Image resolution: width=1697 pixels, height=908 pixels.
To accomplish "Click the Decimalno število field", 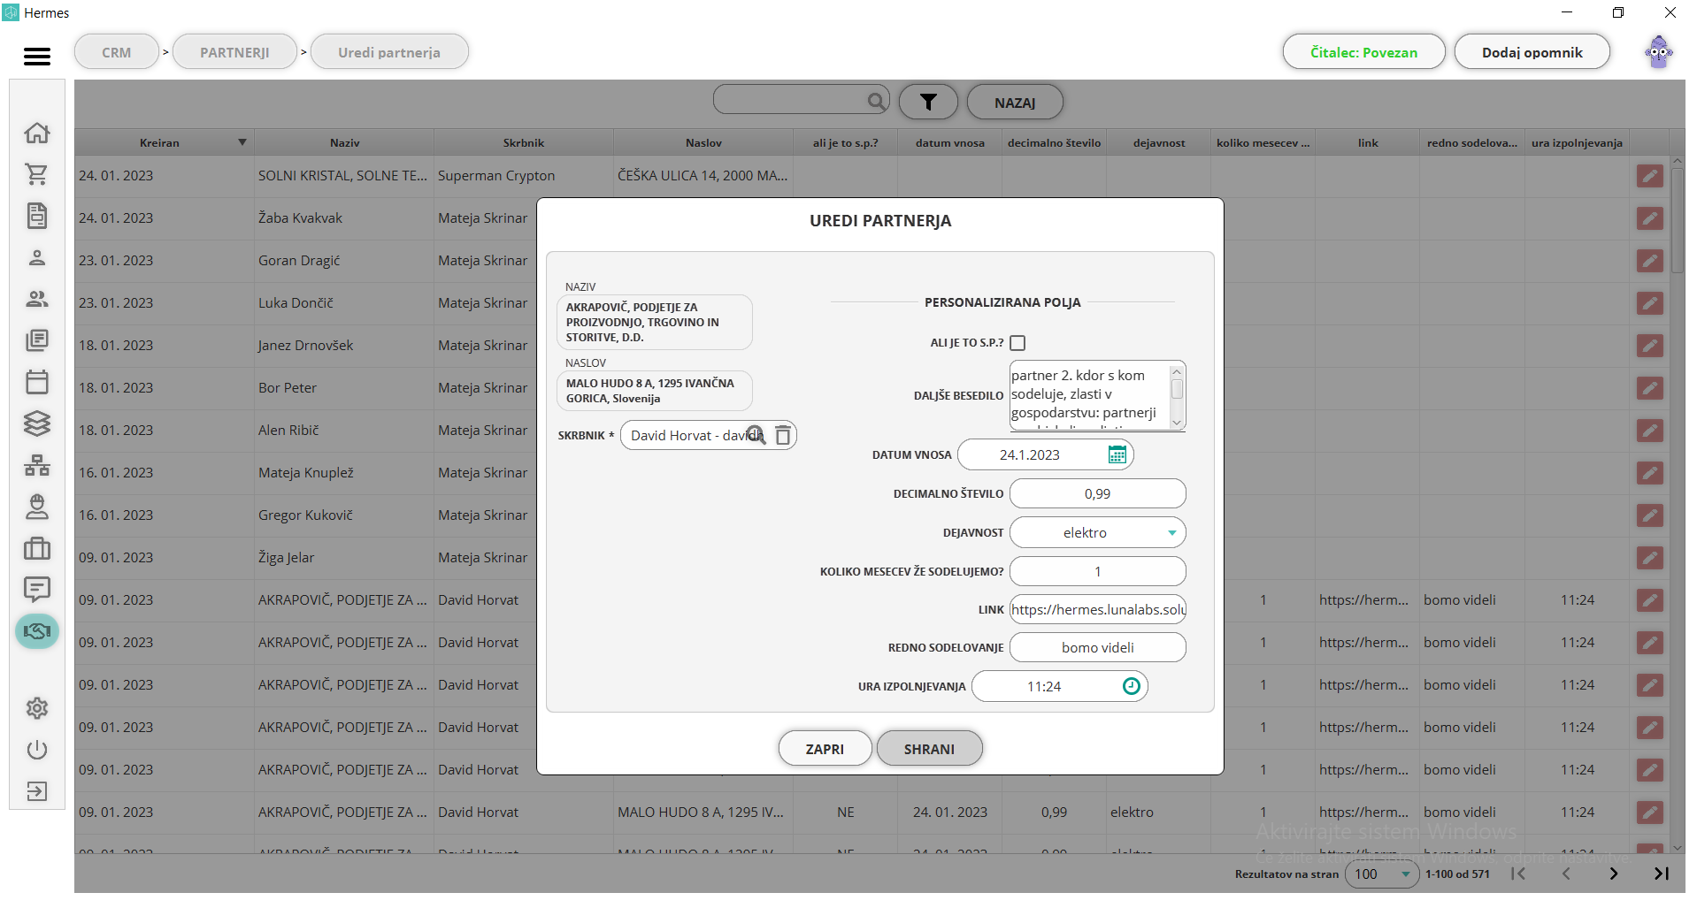I will tap(1097, 493).
